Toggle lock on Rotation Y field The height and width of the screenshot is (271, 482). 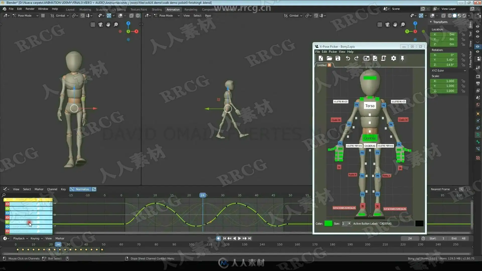tap(463, 60)
